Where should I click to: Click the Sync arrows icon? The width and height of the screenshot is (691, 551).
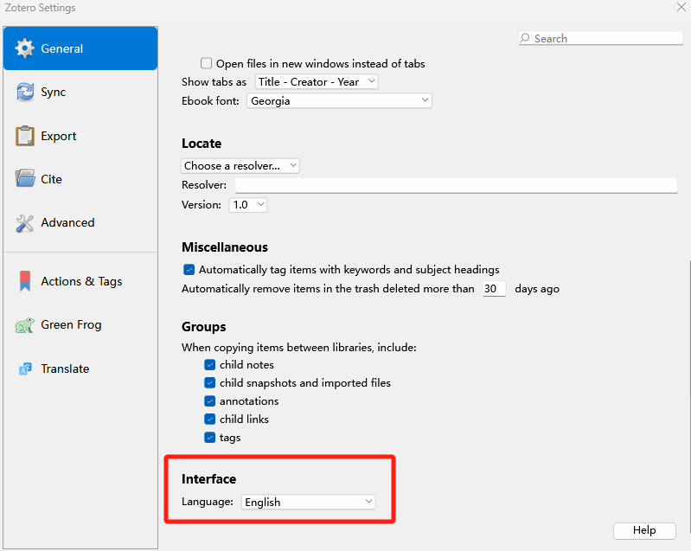(25, 93)
